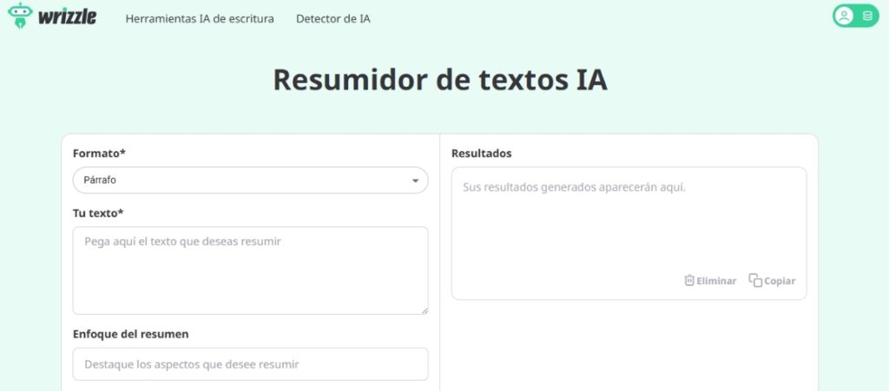
Task: Focus the Tu texto input area
Action: point(250,270)
